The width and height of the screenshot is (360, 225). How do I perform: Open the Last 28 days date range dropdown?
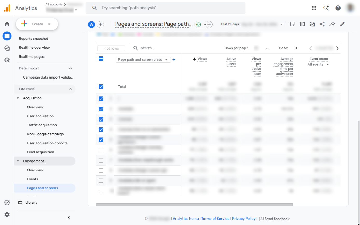tap(252, 24)
